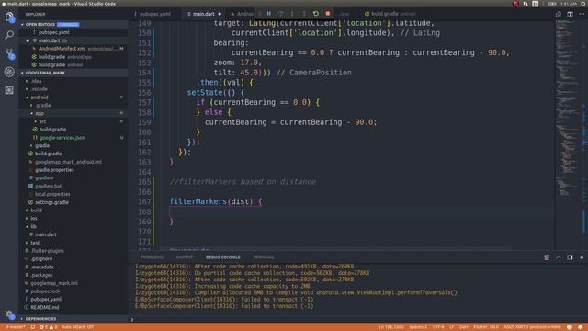
Task: Open errors and warnings count in status bar
Action: click(49, 327)
